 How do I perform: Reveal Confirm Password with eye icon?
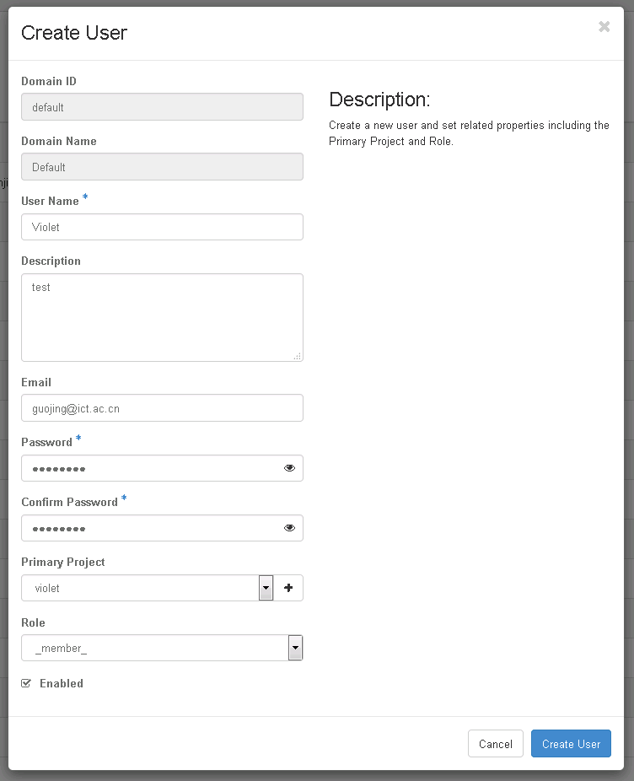[289, 528]
